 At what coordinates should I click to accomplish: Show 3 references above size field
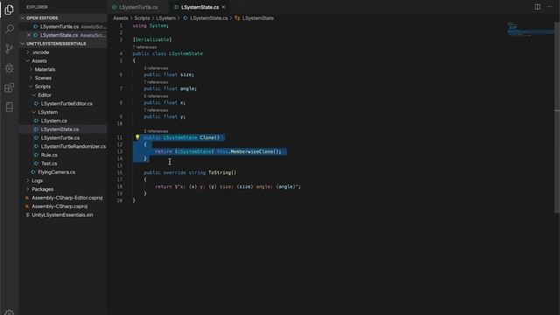[156, 68]
